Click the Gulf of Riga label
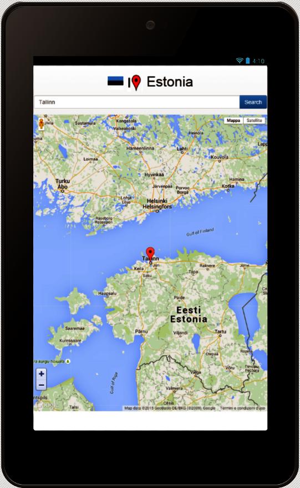Screen dimensions: 300x488 (114, 383)
